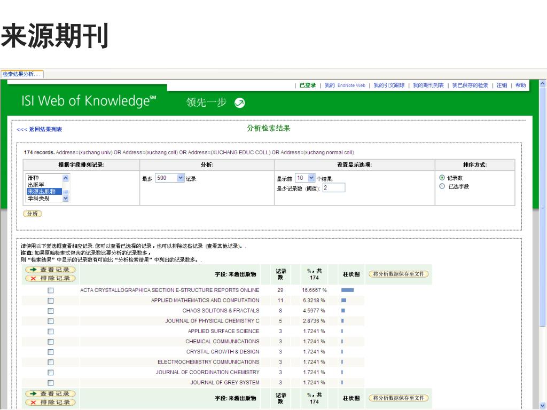Check APPLIED MATHEMATICS AND COMPUTATION checkbox
The image size is (547, 410).
(51, 301)
